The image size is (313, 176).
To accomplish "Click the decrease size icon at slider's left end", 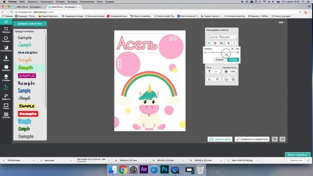I will tap(205, 52).
